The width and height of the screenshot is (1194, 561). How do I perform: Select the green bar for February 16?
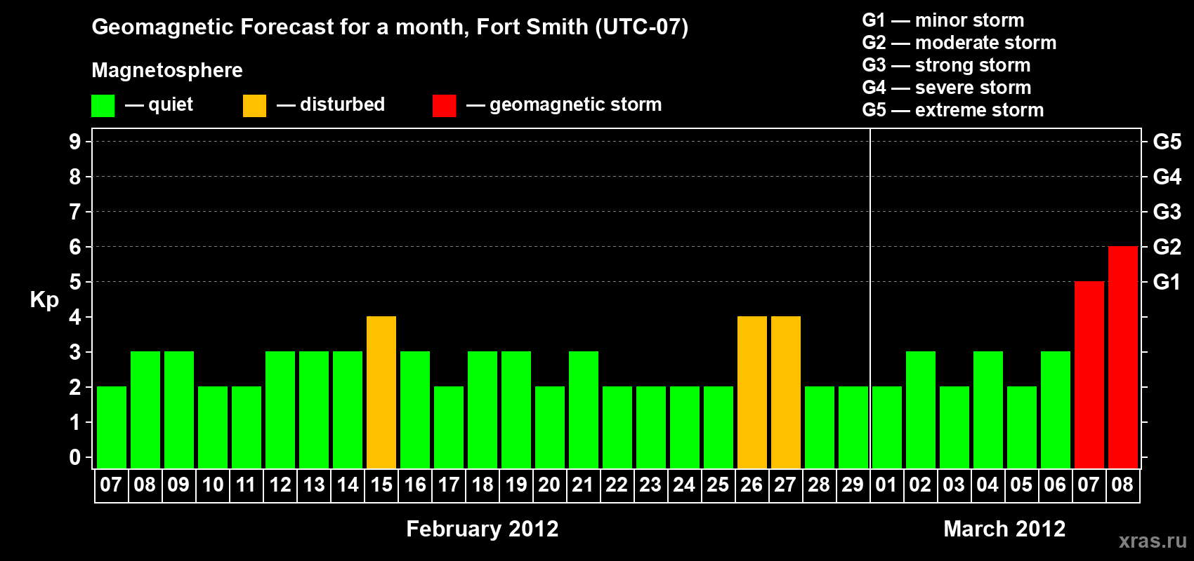point(415,410)
